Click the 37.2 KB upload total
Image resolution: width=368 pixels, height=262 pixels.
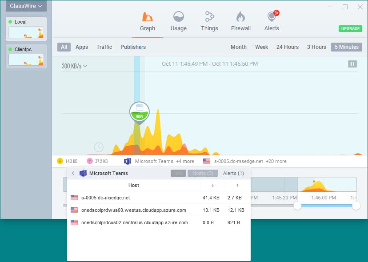click(x=101, y=161)
